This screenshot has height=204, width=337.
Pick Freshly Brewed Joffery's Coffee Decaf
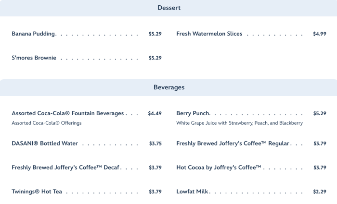coord(66,168)
